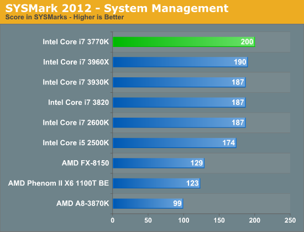Click the x-axis label 50
Viewport: 304px width, 232px height.
tap(148, 220)
